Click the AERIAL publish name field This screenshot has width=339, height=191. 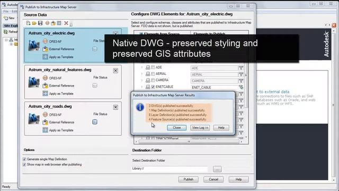(x=214, y=74)
